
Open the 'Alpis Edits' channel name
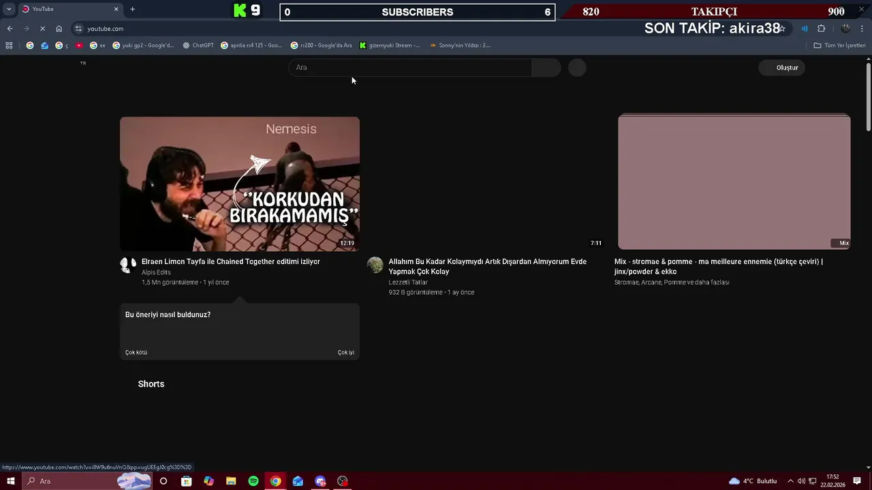click(x=156, y=272)
